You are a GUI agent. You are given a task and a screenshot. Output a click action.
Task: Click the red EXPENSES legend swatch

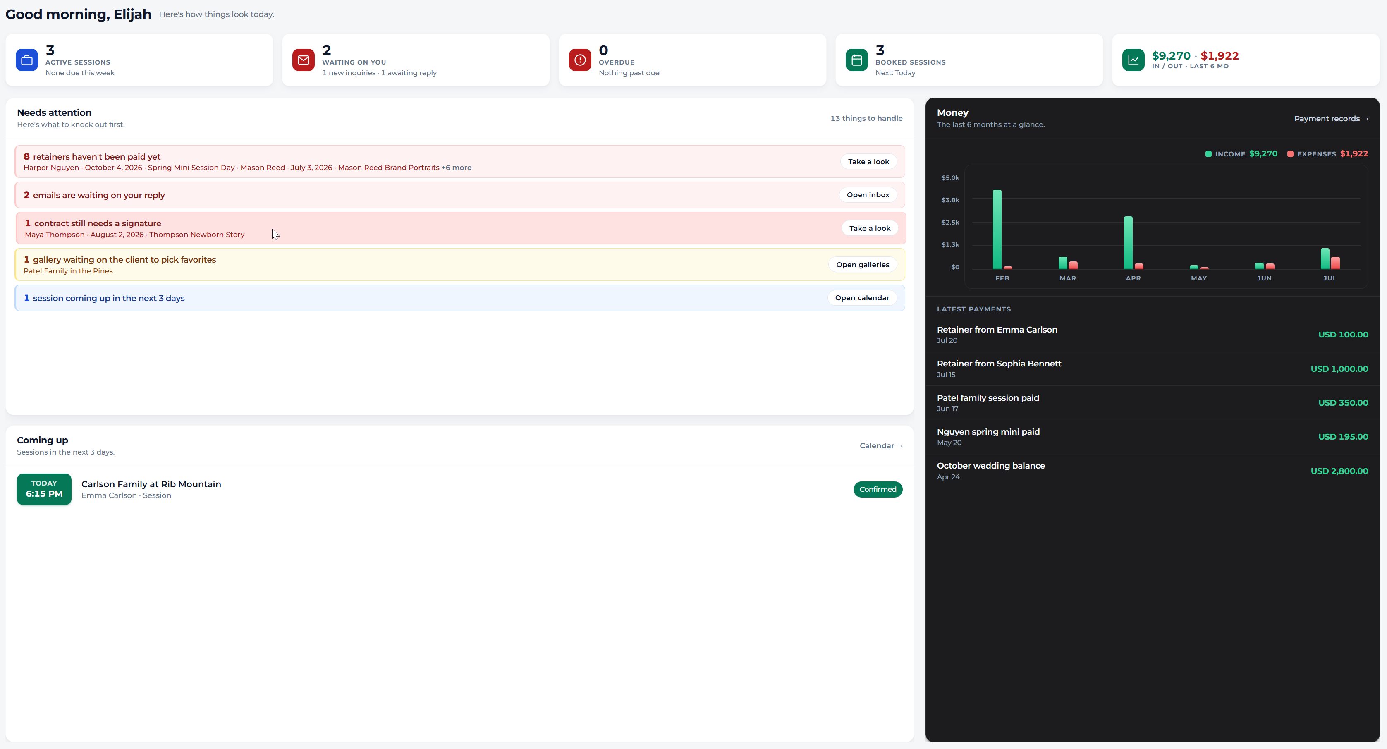(x=1290, y=154)
